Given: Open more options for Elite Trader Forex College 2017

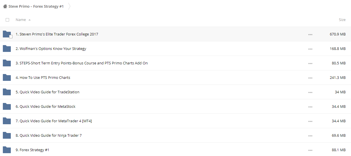Looking at the screenshot, I should pyautogui.click(x=310, y=35).
